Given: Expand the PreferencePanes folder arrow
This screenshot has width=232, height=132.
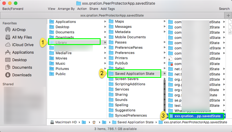Looking at the screenshot, I should coord(164,48).
